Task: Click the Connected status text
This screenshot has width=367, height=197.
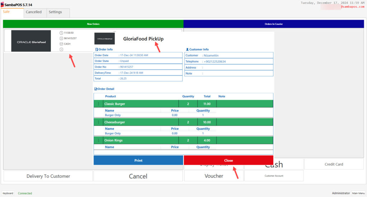Action: (25, 193)
